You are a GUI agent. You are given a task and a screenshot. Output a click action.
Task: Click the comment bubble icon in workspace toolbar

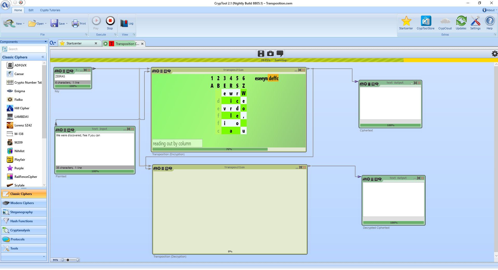coord(280,53)
